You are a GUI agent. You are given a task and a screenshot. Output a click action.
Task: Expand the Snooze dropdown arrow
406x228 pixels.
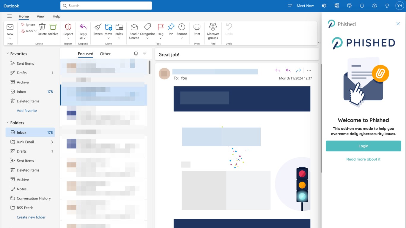(x=182, y=38)
